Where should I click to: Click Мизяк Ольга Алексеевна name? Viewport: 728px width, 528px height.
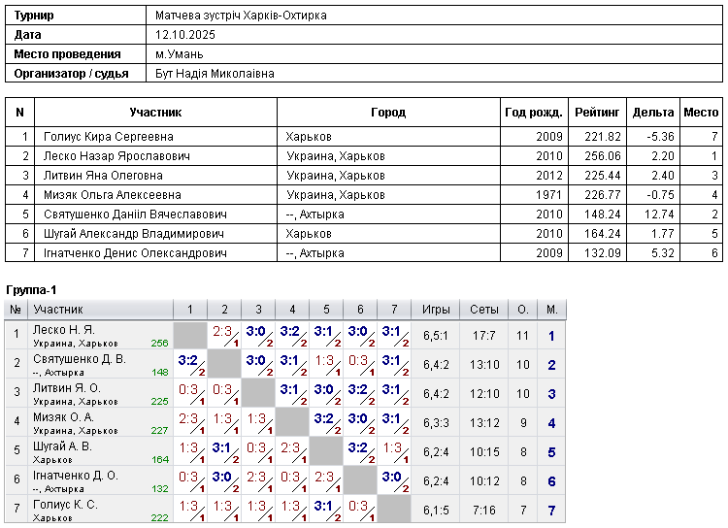112,195
